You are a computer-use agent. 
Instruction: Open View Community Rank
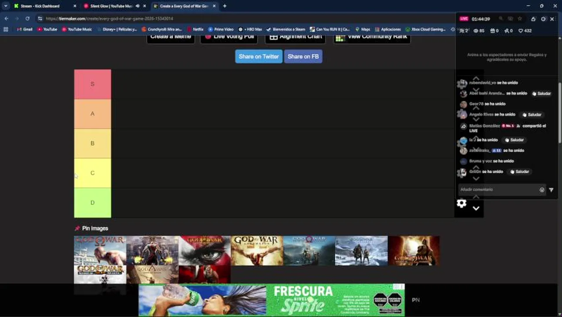point(372,37)
